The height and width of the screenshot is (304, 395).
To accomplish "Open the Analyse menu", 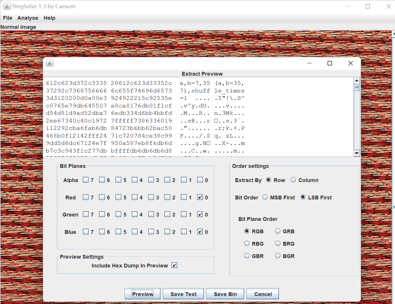I will pyautogui.click(x=28, y=18).
